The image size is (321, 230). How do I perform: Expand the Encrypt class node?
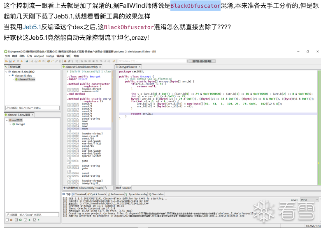(x=10, y=124)
